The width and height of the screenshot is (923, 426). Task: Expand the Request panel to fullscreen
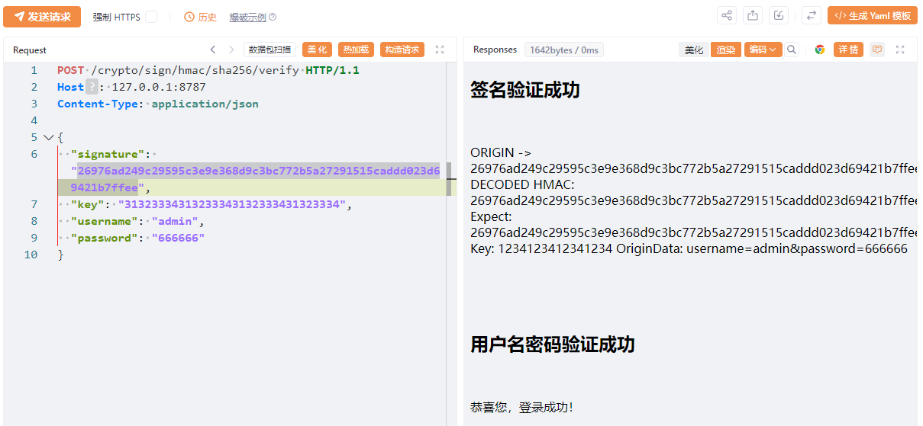440,50
